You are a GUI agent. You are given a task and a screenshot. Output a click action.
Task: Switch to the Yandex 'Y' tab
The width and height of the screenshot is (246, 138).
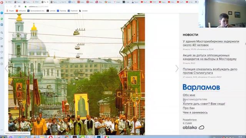117,2
